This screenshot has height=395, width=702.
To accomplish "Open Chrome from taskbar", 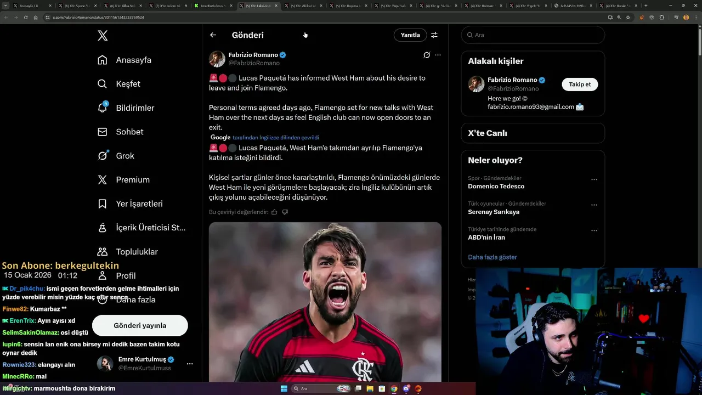I will 394,388.
